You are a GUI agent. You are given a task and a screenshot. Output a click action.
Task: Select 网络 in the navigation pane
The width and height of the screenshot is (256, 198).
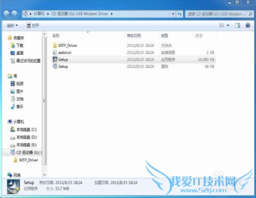17,175
